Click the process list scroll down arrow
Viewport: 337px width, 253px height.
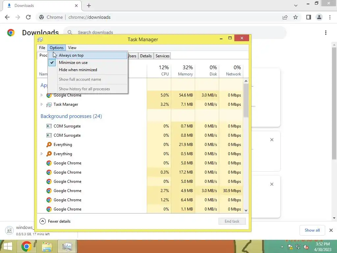246,211
